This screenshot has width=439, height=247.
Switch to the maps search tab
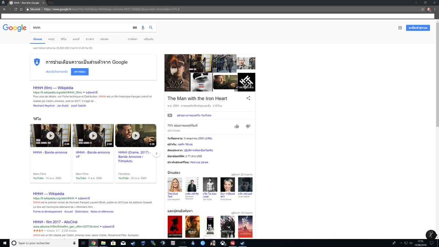pyautogui.click(x=76, y=39)
